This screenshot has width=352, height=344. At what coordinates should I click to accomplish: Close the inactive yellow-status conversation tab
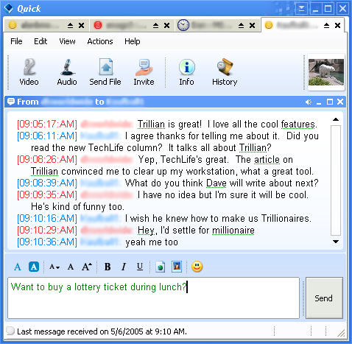click(x=82, y=25)
